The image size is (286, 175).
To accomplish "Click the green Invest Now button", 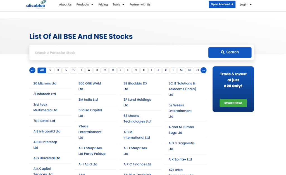I will tap(233, 103).
